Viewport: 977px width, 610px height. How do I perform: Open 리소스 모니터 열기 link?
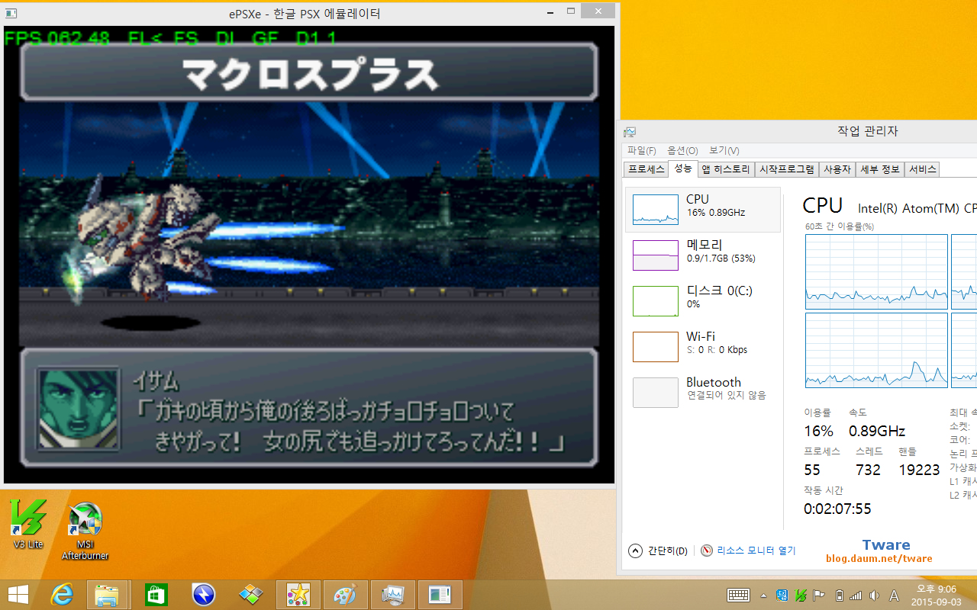[x=748, y=551]
